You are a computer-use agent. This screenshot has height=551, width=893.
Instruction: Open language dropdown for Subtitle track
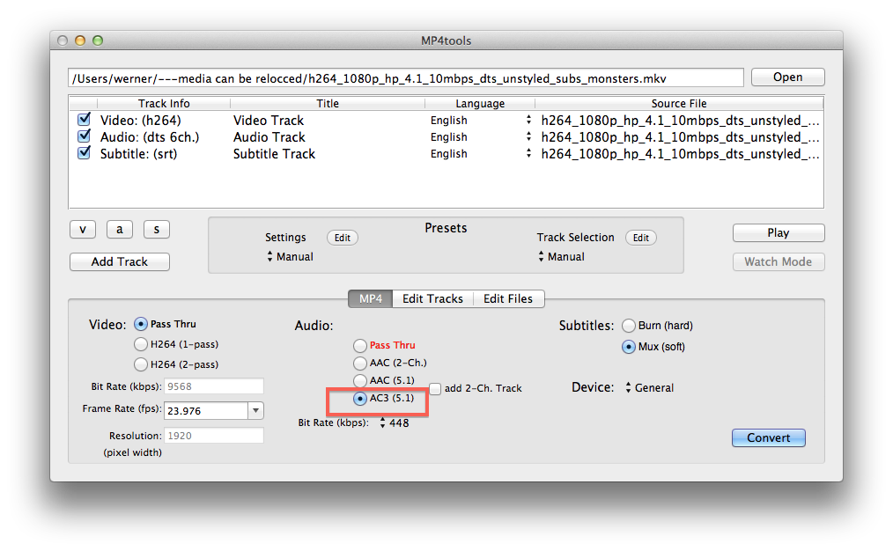[528, 154]
